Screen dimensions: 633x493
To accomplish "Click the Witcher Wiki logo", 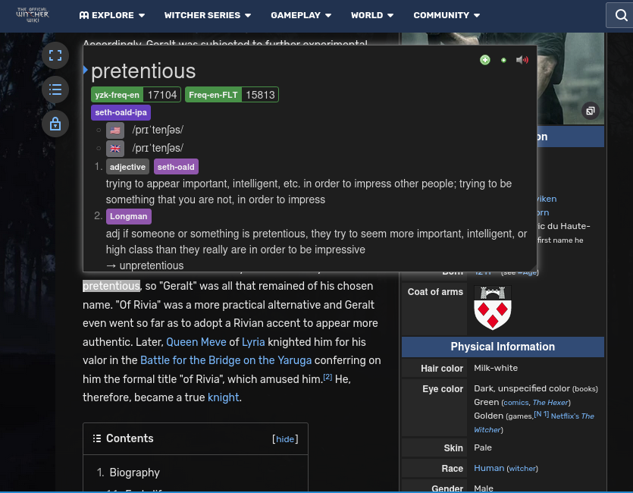I will (x=33, y=15).
